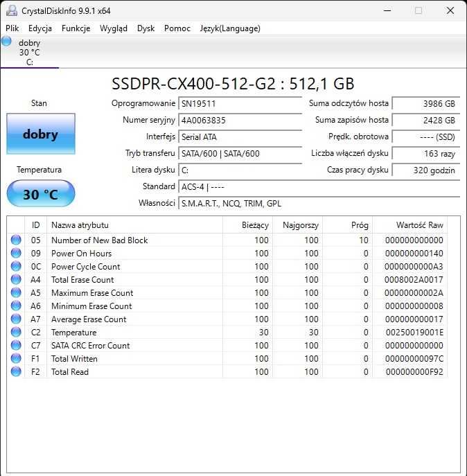Open the Pomoc menu
The height and width of the screenshot is (476, 467).
tap(177, 28)
